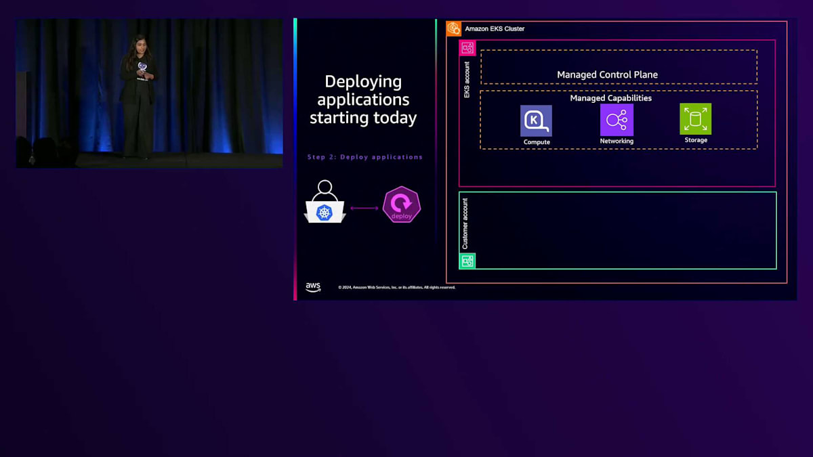Click the Storage capability icon
This screenshot has height=457, width=813.
pos(695,119)
